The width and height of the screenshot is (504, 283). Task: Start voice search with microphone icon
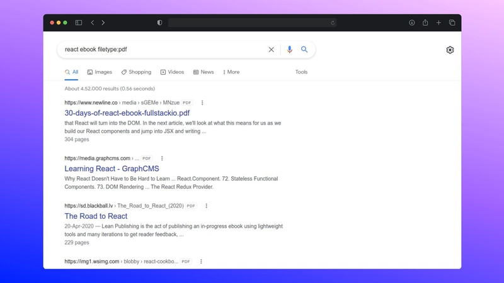[x=290, y=50]
